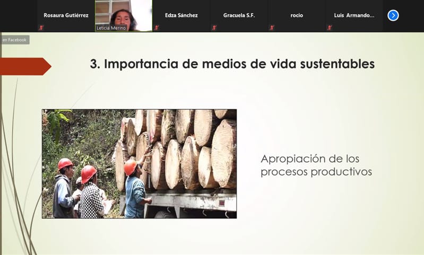
Task: Select Gracuela S.F. participant tile
Action: pos(239,15)
